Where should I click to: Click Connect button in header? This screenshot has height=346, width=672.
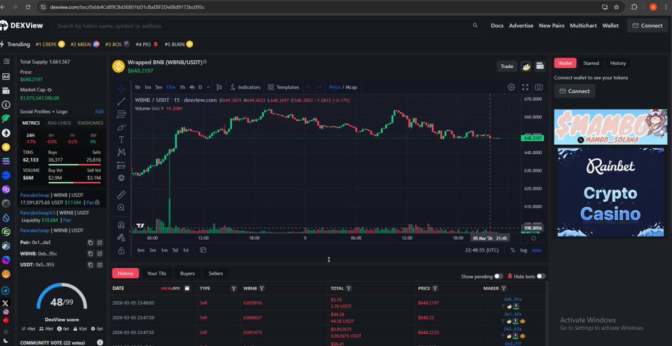tap(648, 26)
